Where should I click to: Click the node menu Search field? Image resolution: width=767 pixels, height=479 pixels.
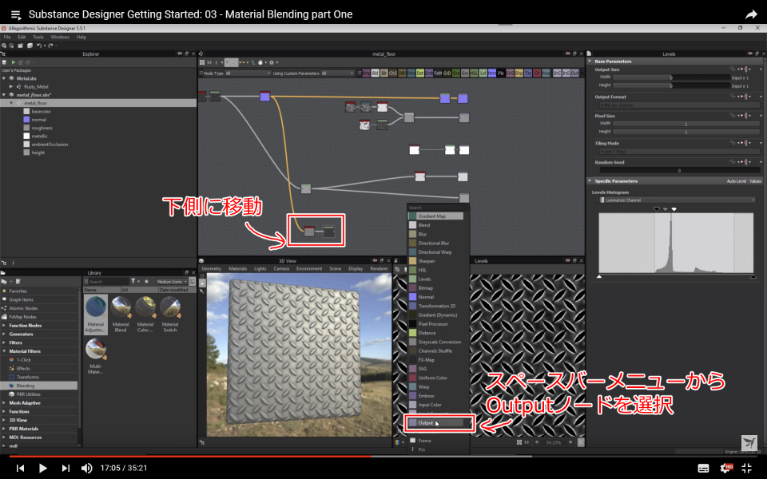[437, 208]
